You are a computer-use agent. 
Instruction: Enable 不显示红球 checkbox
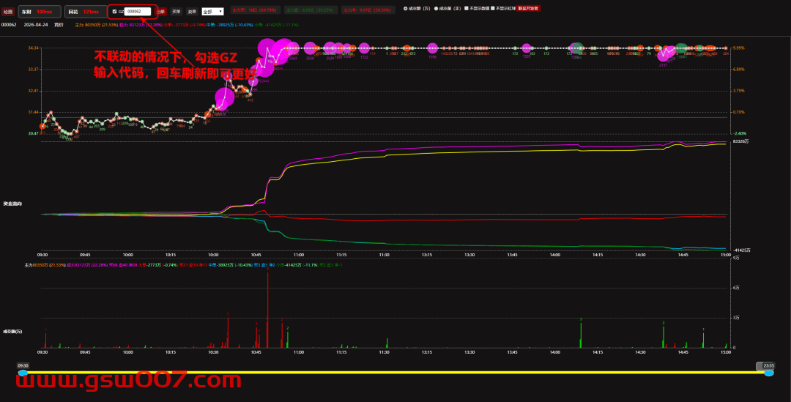pos(493,8)
